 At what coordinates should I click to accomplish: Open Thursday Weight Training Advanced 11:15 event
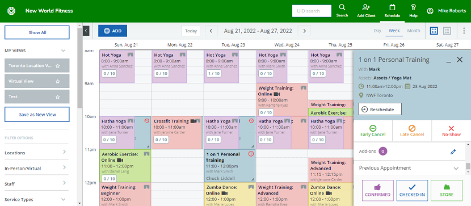point(330,170)
